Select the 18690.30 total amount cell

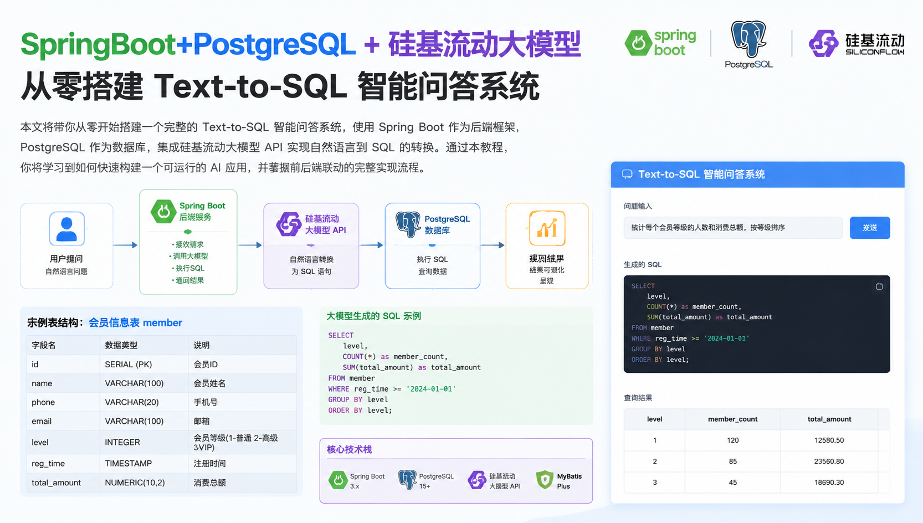(829, 483)
